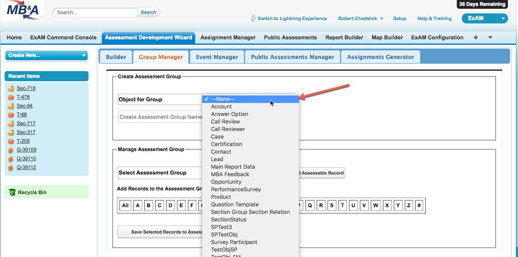Click the Sec-94 record icon

pyautogui.click(x=11, y=106)
